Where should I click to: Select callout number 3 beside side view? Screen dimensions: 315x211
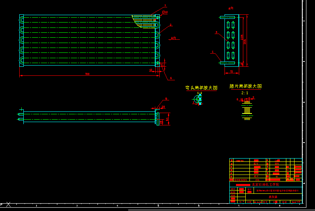point(216,32)
